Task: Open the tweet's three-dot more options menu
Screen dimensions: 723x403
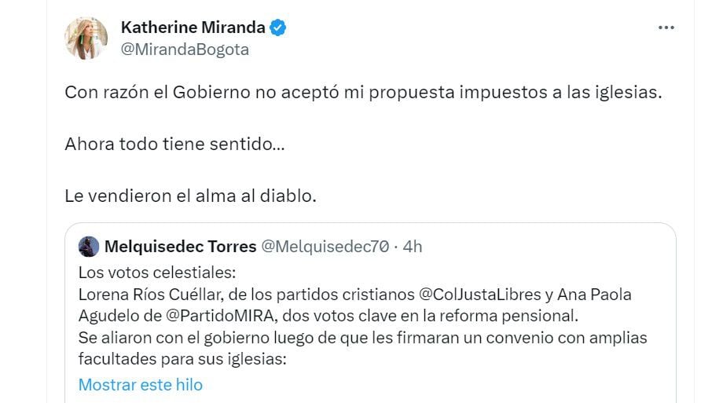Action: click(x=666, y=27)
